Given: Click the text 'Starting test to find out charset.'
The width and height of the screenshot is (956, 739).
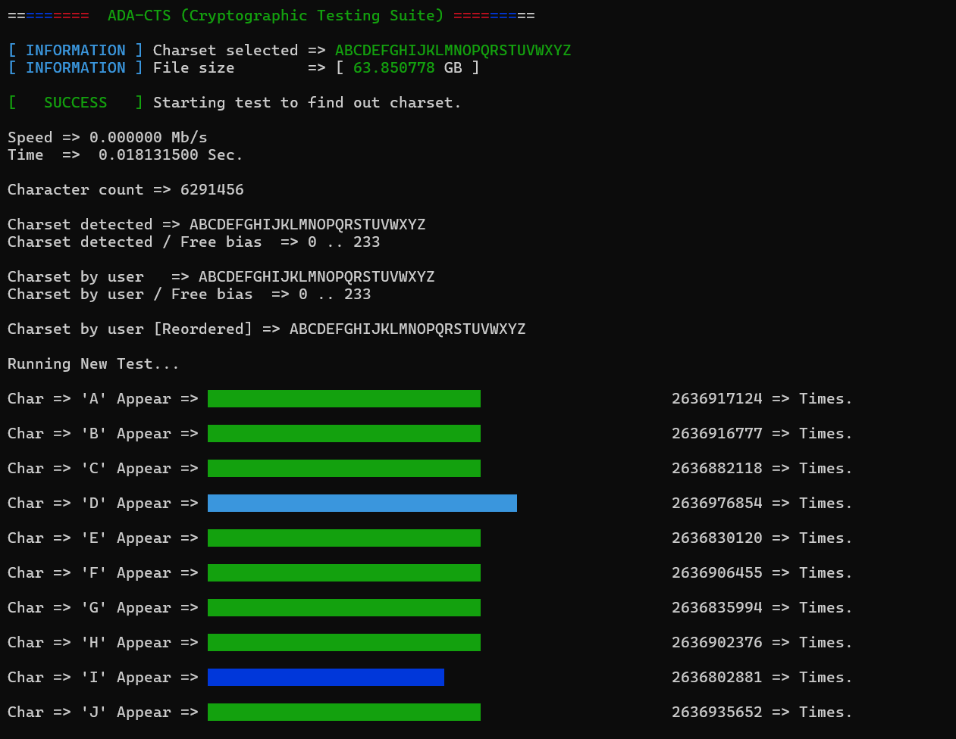Looking at the screenshot, I should click(x=307, y=103).
